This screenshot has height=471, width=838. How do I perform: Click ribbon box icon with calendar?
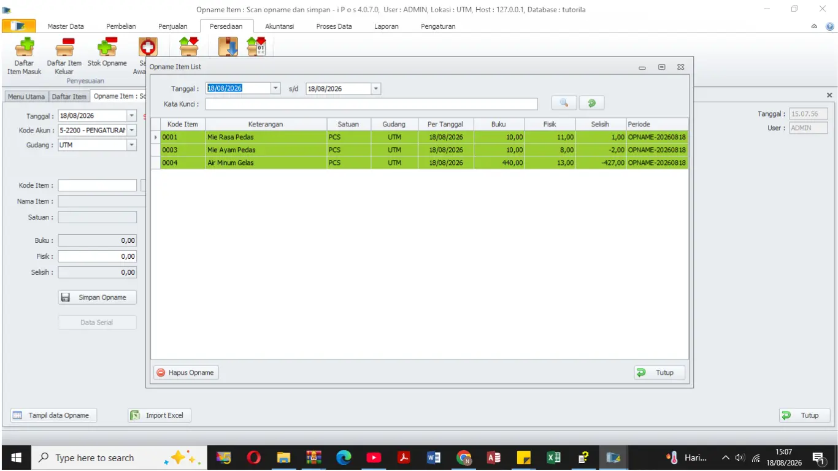point(256,47)
